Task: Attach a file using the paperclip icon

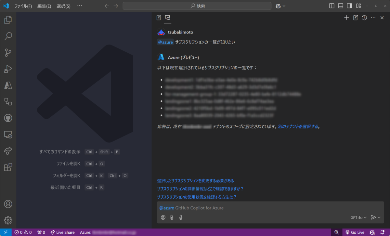Action: click(172, 217)
